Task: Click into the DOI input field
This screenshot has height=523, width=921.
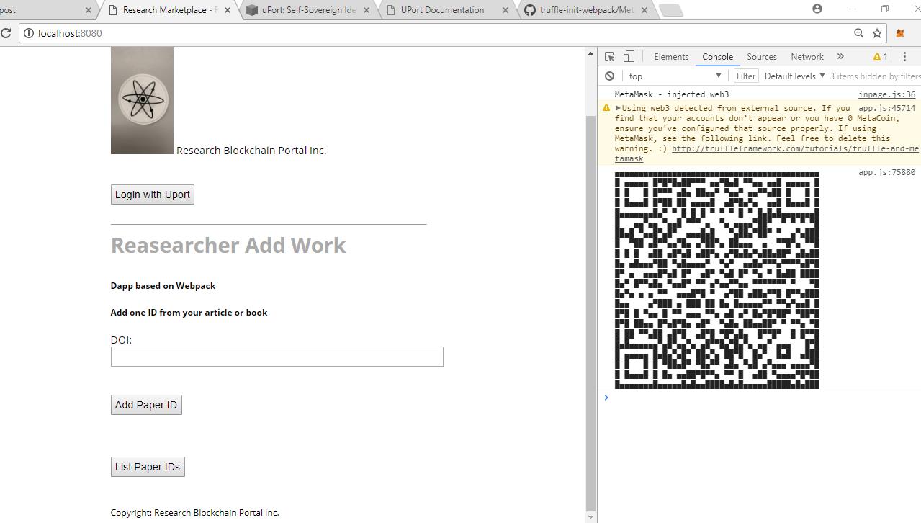Action: coord(277,357)
